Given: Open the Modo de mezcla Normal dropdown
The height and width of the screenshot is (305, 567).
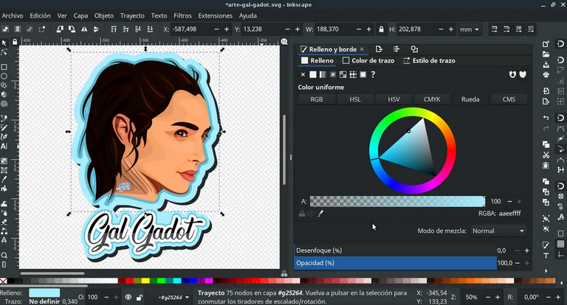Looking at the screenshot, I should pyautogui.click(x=498, y=231).
